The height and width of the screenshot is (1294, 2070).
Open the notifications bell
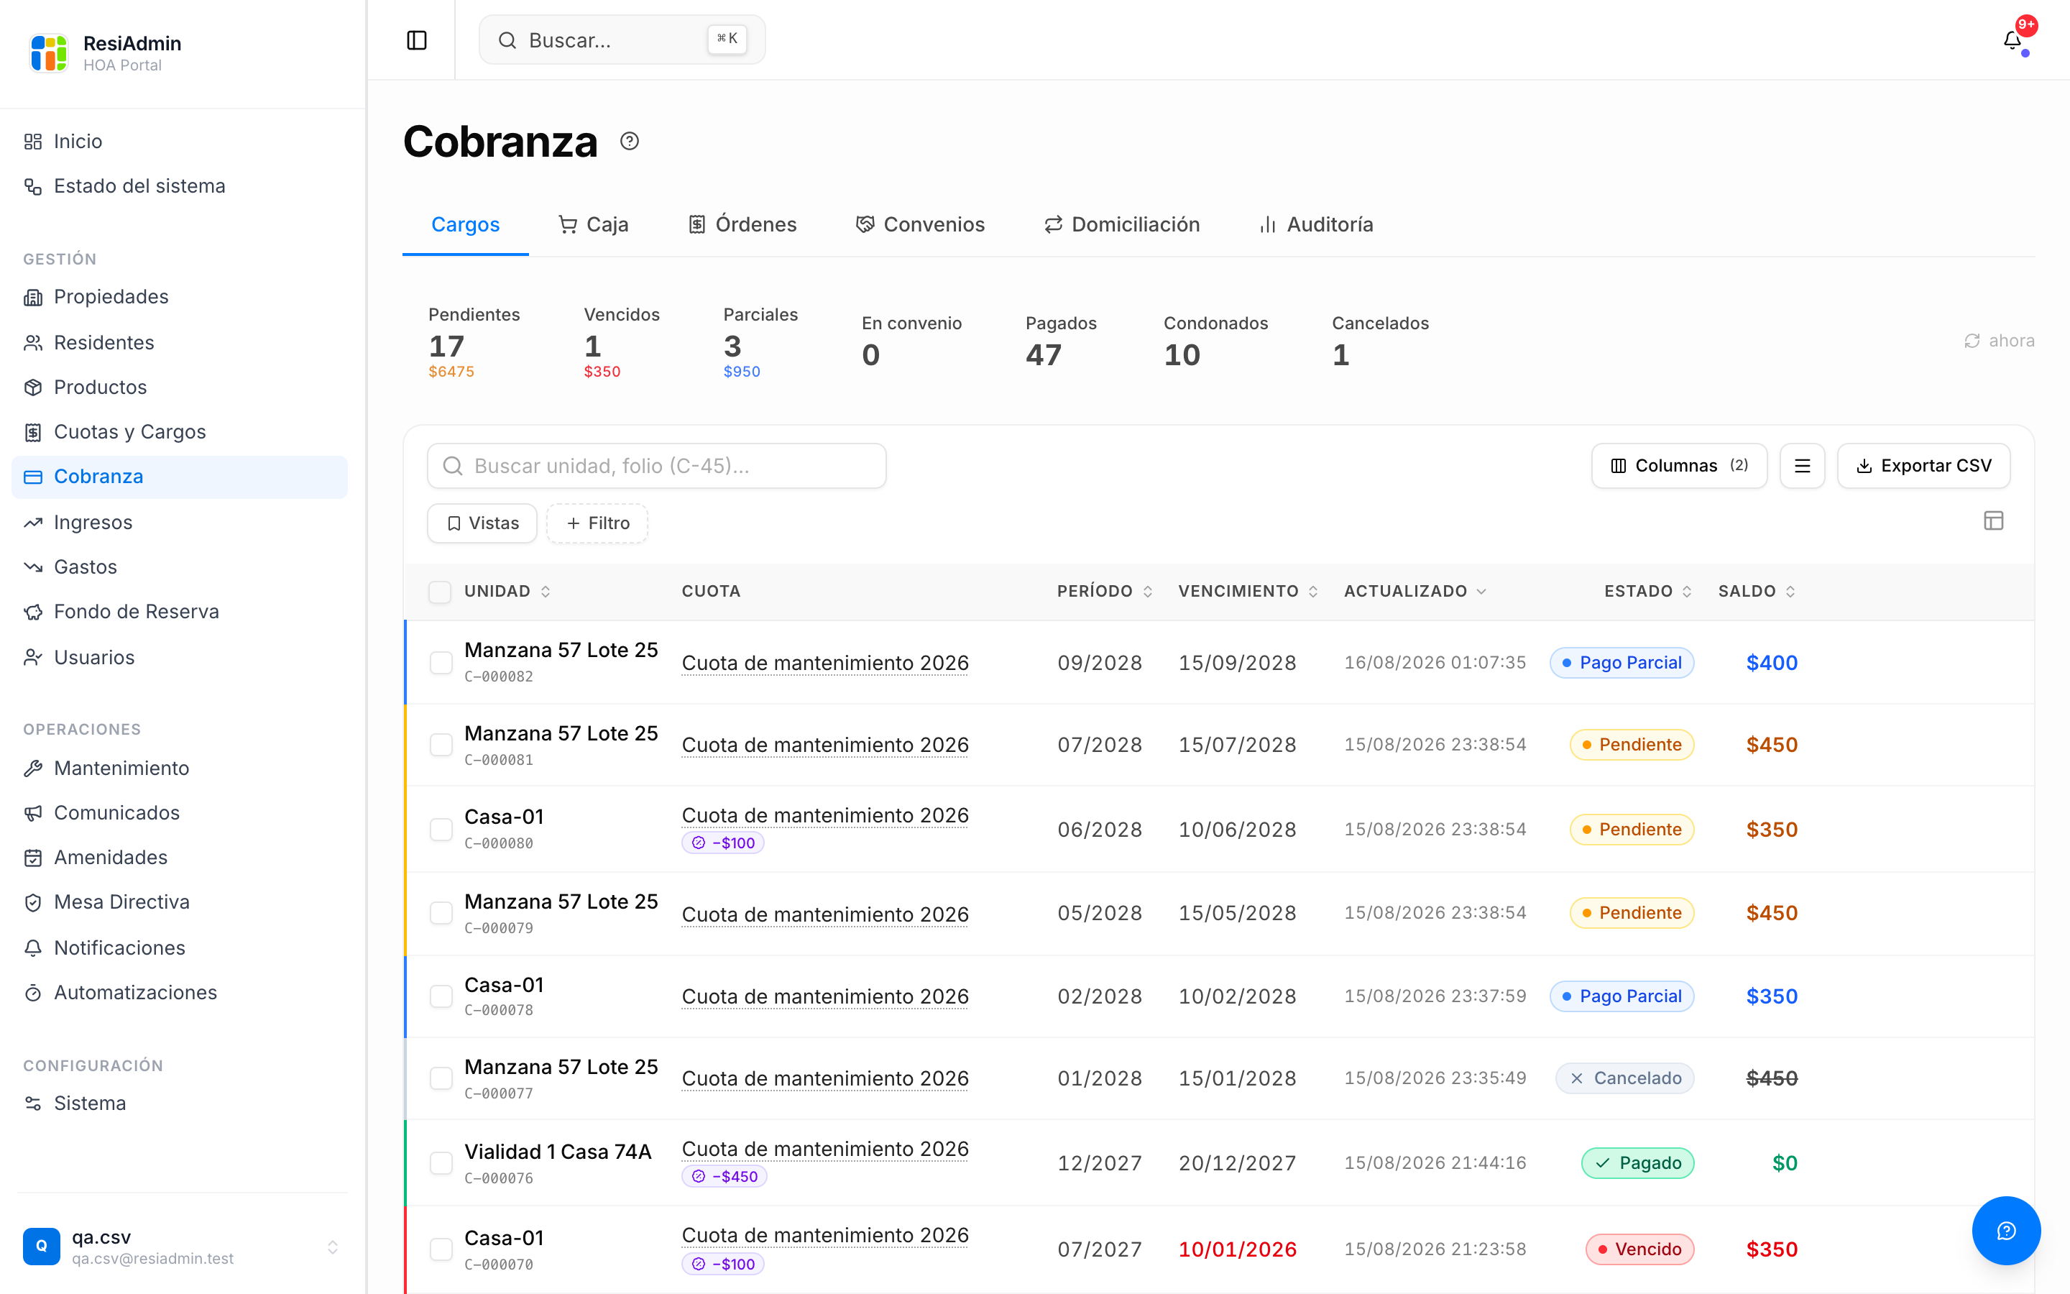coord(2012,40)
